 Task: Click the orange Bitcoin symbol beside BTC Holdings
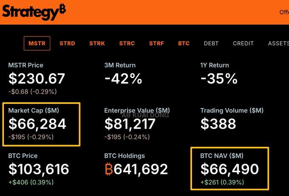pyautogui.click(x=109, y=169)
